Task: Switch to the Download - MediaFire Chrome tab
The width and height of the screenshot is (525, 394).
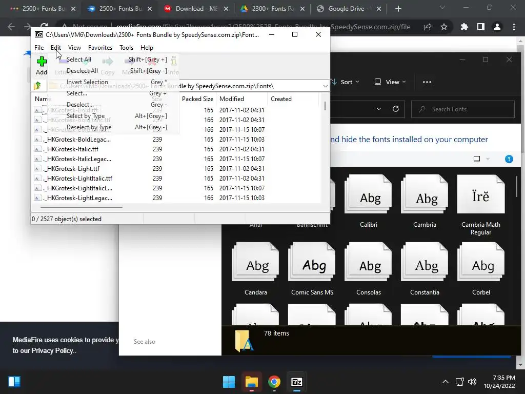Action: pos(196,9)
